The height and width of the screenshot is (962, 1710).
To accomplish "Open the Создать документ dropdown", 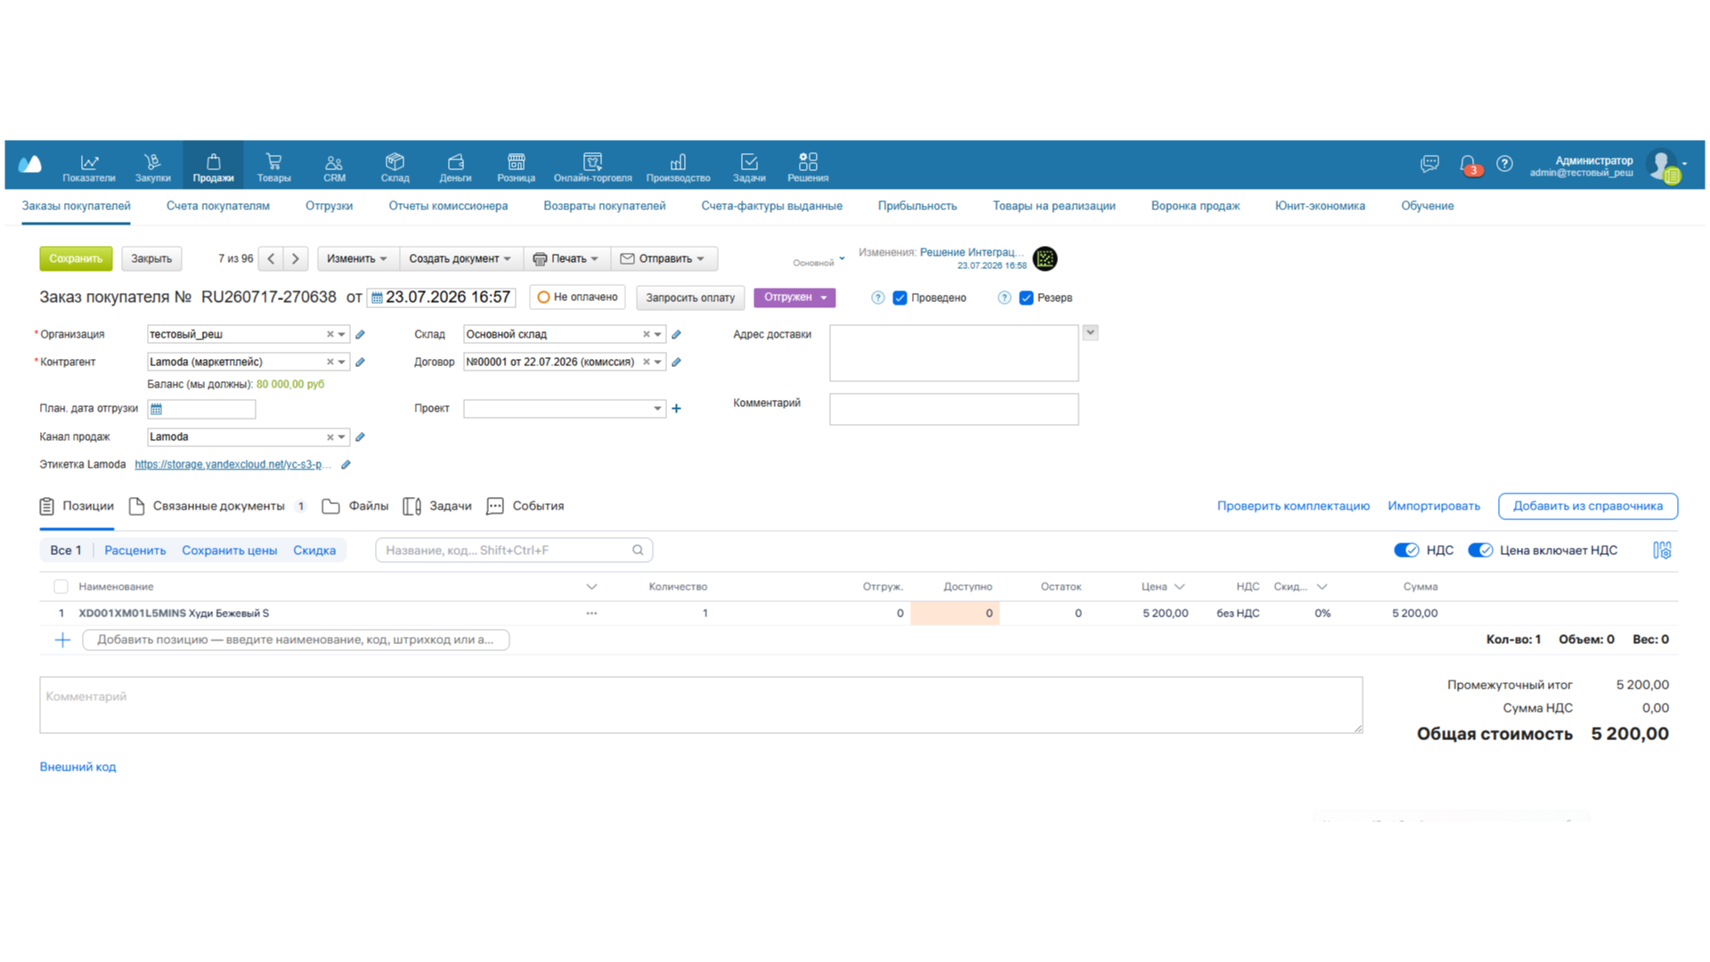I will (x=460, y=258).
